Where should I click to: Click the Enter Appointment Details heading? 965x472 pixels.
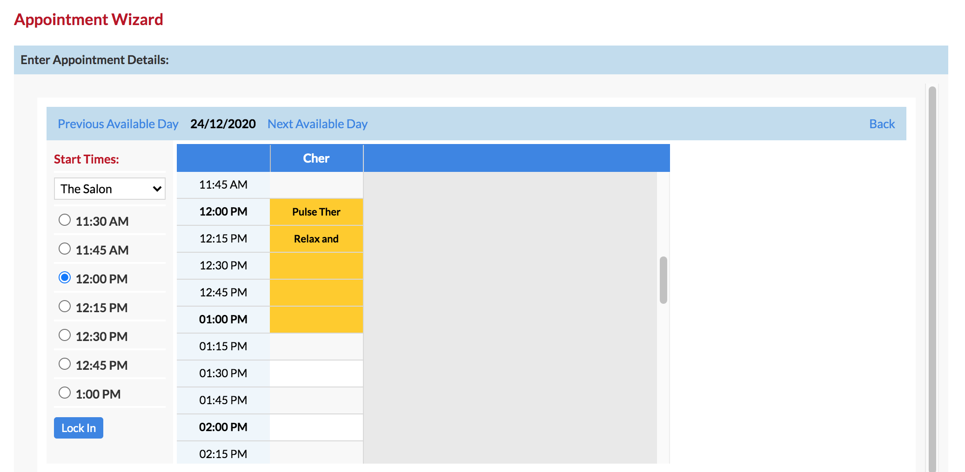click(94, 60)
